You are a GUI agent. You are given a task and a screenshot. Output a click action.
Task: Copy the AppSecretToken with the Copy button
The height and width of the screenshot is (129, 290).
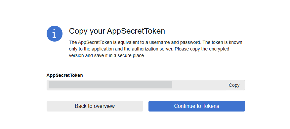[x=234, y=85]
